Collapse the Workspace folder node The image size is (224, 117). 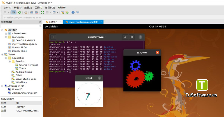click(6, 37)
